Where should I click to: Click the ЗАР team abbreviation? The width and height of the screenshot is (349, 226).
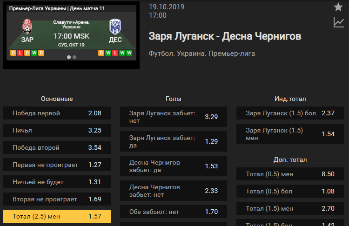tap(27, 40)
